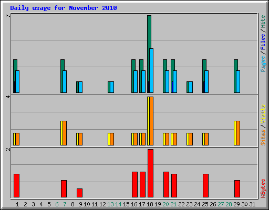
Task: Click the "Visits" legend label
Action: point(263,114)
